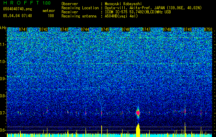This screenshot has width=216, height=137.
Task: Click the 1.0 kHz axis label
Action: (3, 62)
